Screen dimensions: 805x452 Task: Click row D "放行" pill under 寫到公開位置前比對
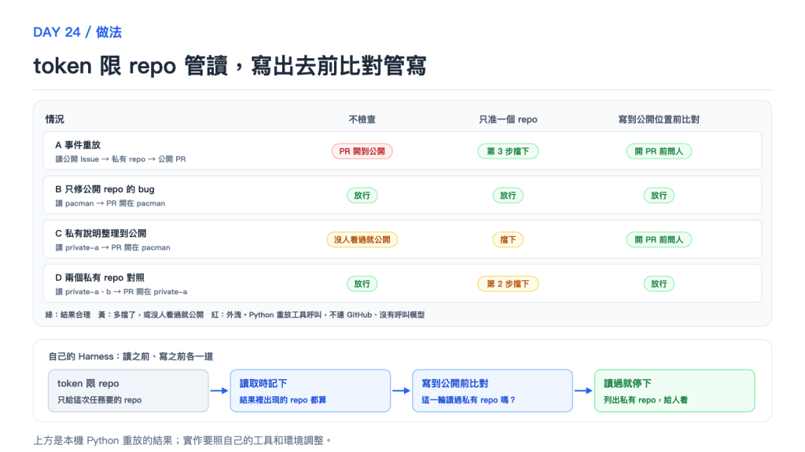coord(659,283)
